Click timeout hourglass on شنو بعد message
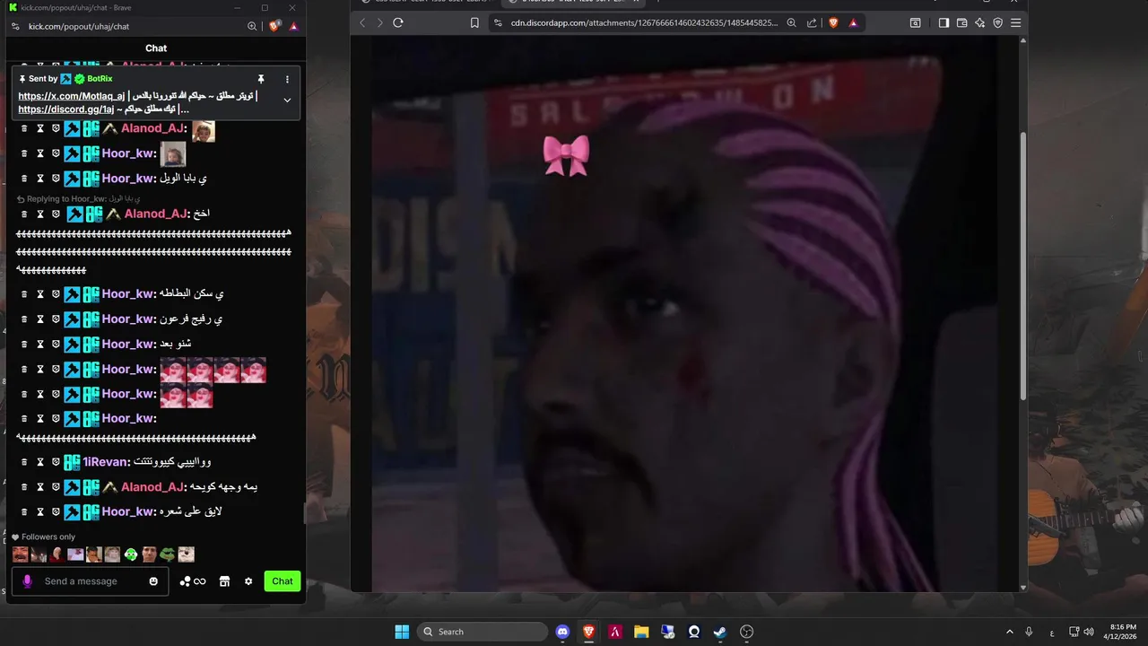 (40, 344)
